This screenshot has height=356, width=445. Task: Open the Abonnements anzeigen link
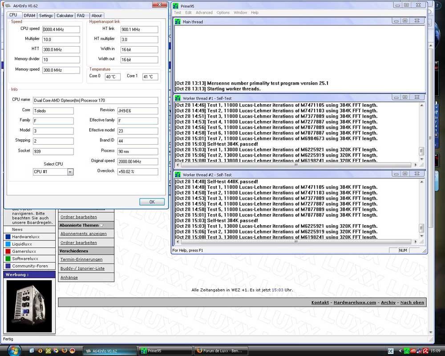point(84,234)
